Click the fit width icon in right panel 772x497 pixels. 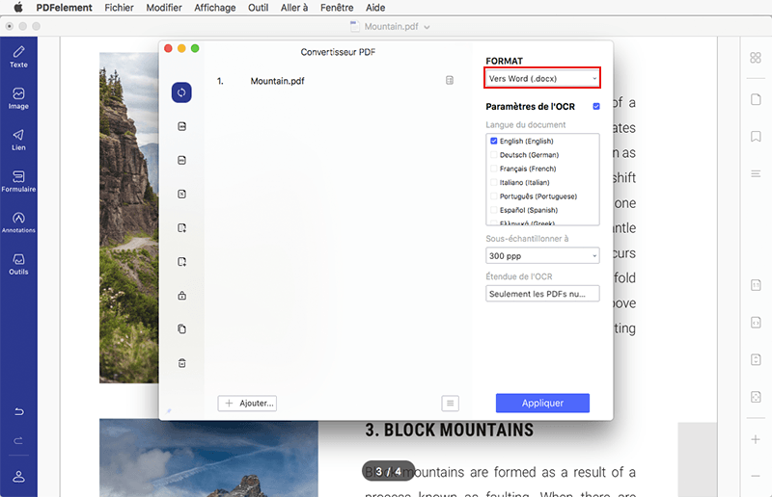click(x=756, y=323)
